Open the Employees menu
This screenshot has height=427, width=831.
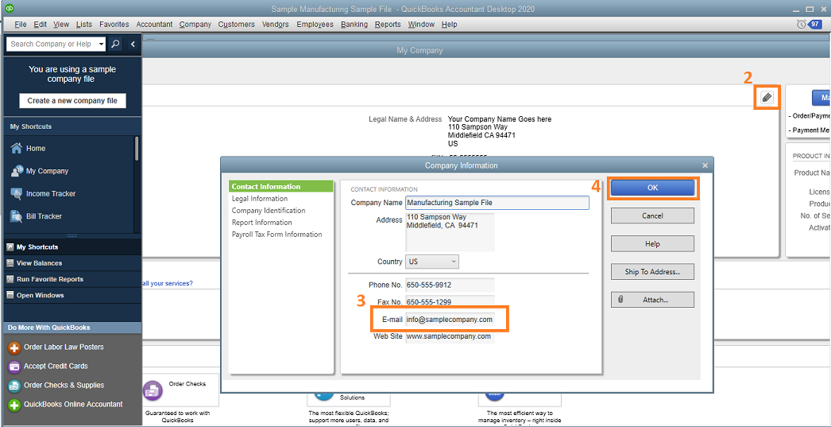point(315,25)
